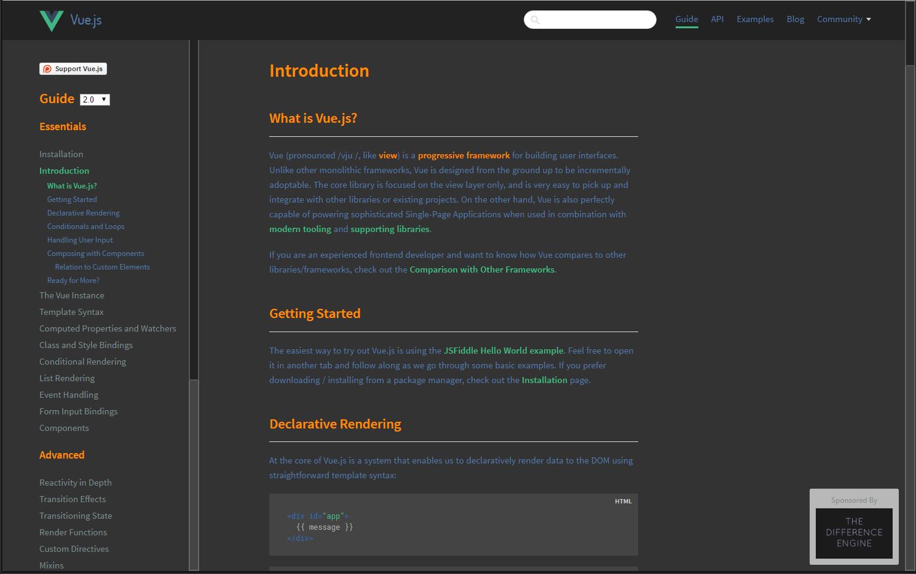Open Installation in the sidebar
The width and height of the screenshot is (916, 574).
[61, 154]
